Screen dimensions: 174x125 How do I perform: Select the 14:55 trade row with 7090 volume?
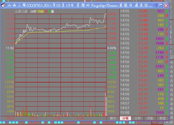point(145,43)
